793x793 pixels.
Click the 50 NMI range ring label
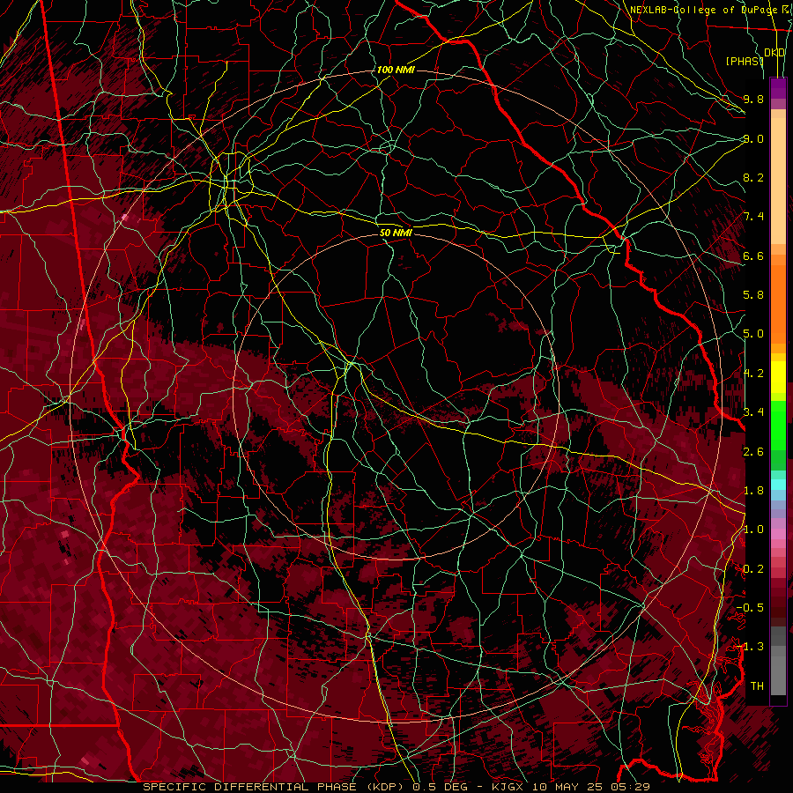pos(396,233)
